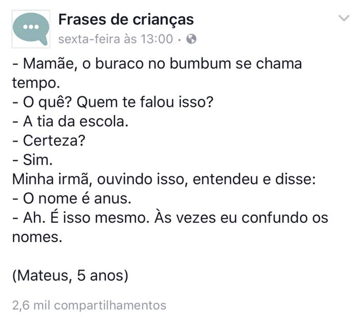
Task: Click the Sim answer line
Action: [x=33, y=160]
